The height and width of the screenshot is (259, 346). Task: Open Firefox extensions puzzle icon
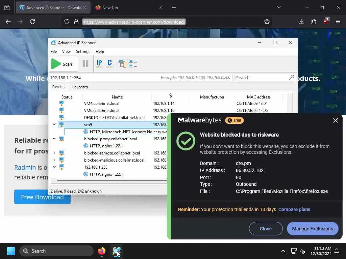tap(314, 22)
